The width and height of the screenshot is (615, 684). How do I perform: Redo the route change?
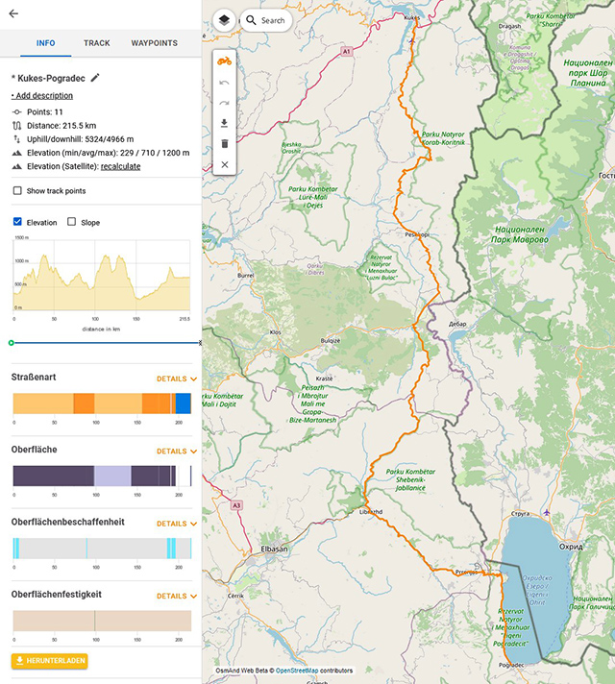tap(224, 103)
